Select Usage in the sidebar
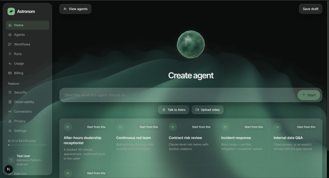The width and height of the screenshot is (329, 178). pos(27,64)
